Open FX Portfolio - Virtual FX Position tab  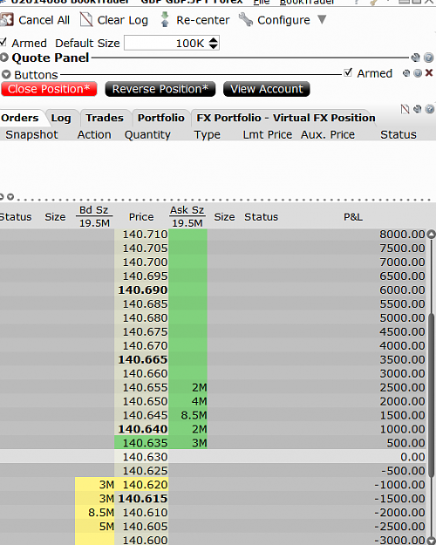(x=286, y=119)
